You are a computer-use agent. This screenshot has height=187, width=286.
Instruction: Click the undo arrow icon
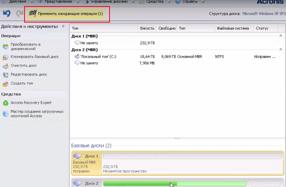point(7,13)
